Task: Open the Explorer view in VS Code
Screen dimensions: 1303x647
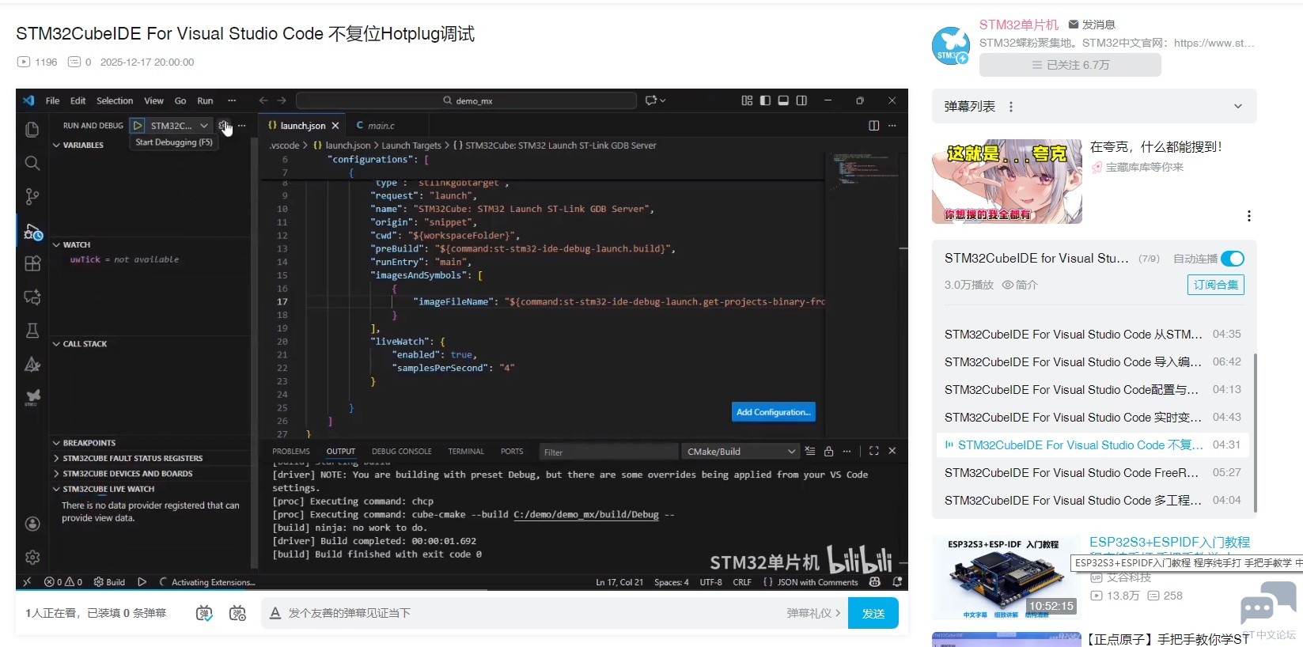Action: coord(32,130)
